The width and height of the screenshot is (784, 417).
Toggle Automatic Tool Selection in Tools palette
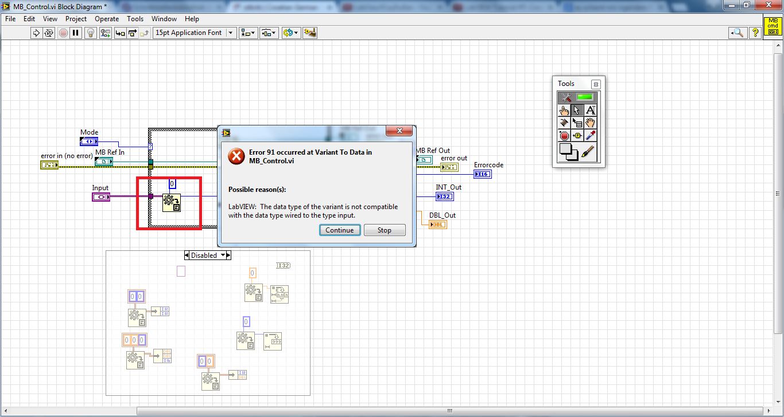(577, 97)
